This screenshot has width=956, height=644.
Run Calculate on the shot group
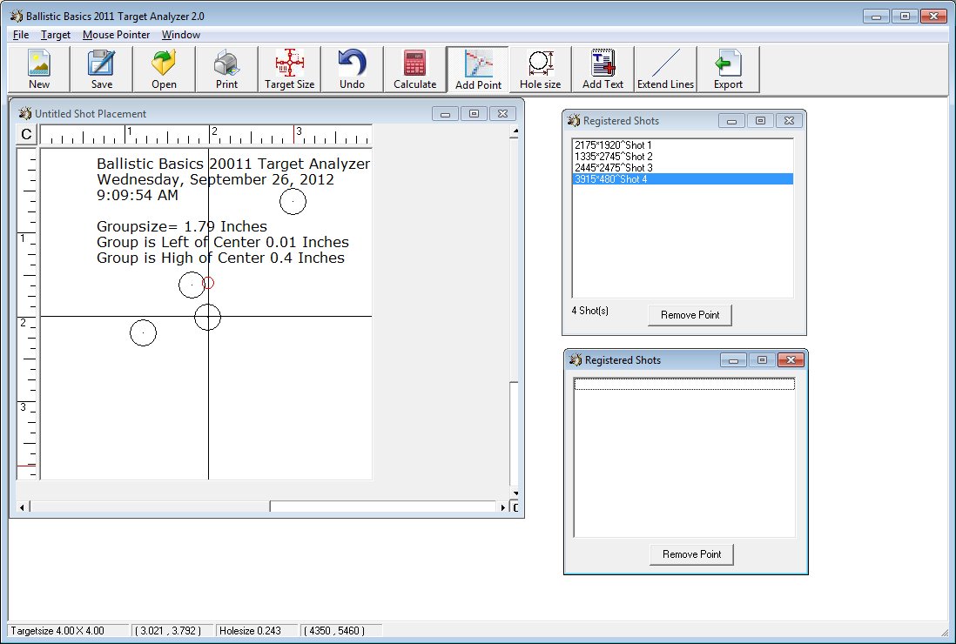click(414, 69)
